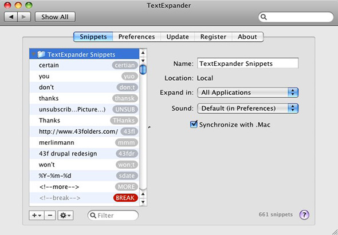Click the 'yuo' abbreviation badge

click(x=129, y=76)
